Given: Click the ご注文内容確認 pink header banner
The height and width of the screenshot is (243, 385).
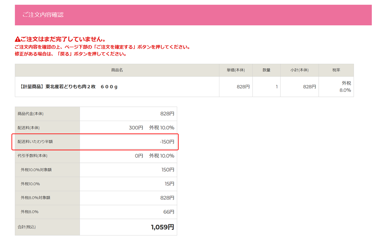Looking at the screenshot, I should click(x=193, y=15).
